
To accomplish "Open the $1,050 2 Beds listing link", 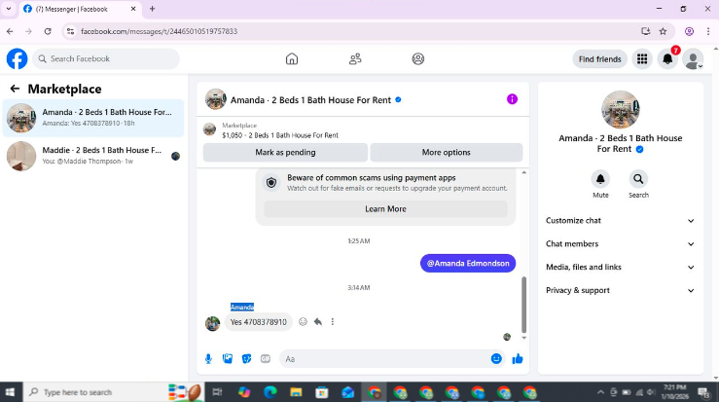I will point(280,135).
